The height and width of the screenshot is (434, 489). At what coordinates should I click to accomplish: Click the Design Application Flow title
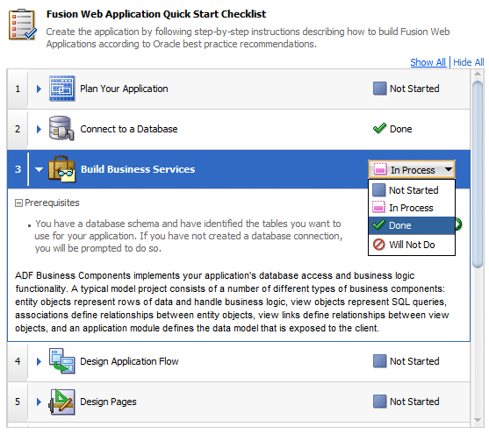[129, 361]
